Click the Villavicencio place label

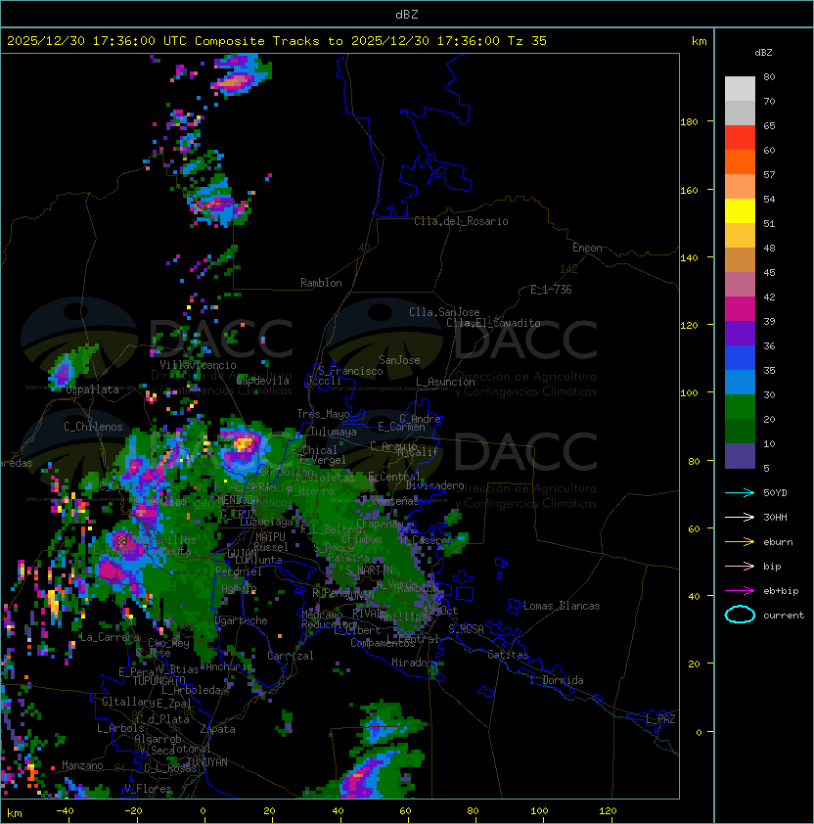click(198, 365)
